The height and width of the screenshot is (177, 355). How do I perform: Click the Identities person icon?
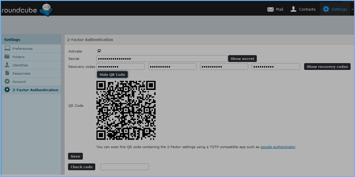click(x=7, y=65)
